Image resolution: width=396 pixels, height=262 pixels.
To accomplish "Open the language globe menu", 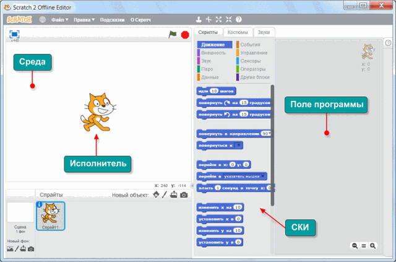I will point(43,19).
